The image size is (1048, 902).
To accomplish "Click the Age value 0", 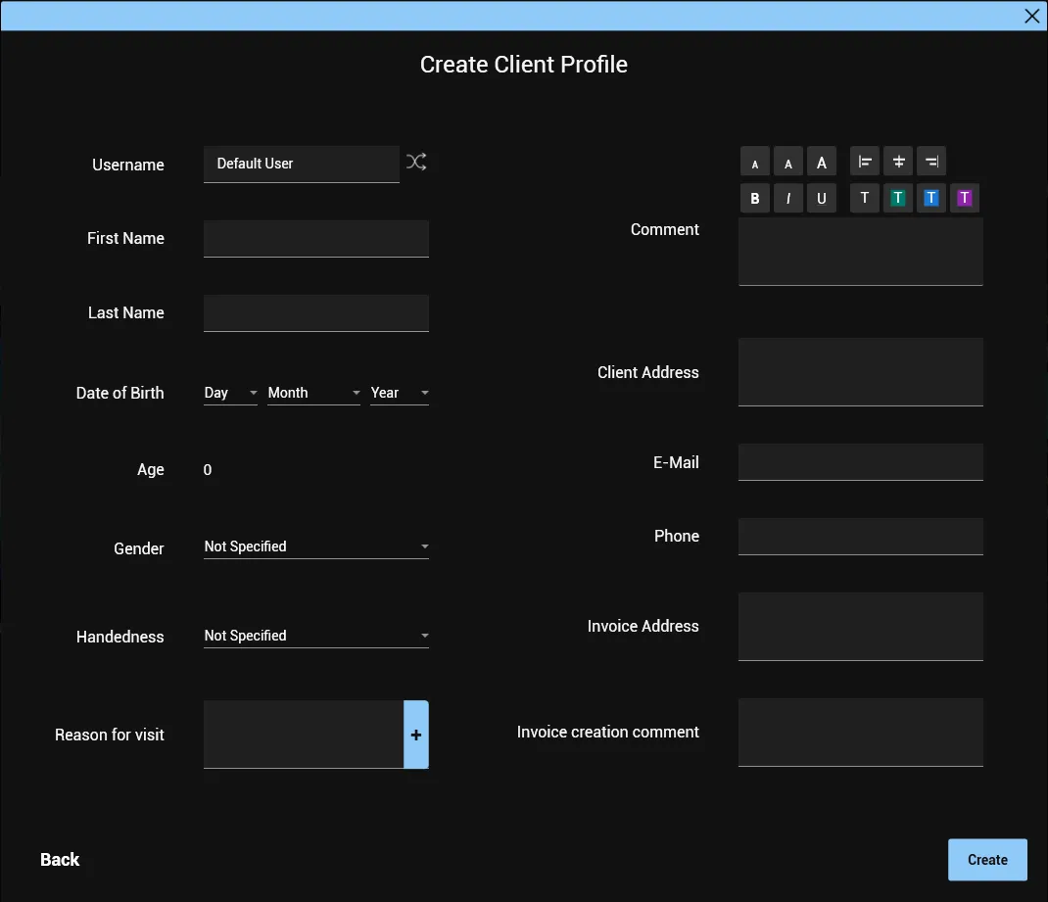I will click(x=208, y=470).
